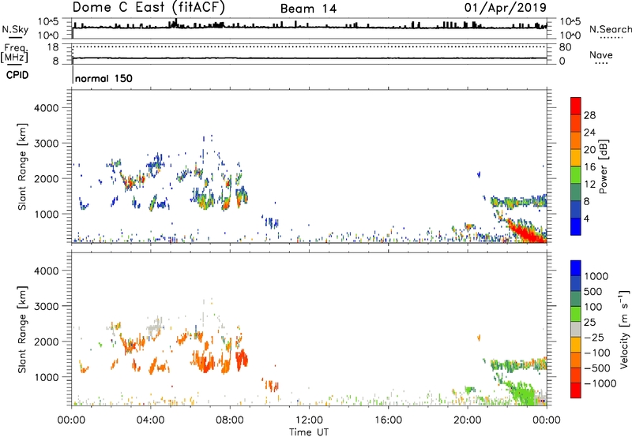632x437 pixels.
Task: Click the orange-red velocity patch near 08:30
Action: (242, 360)
